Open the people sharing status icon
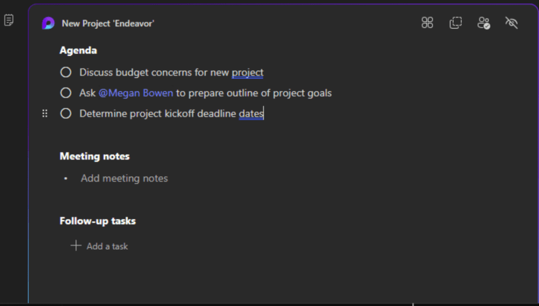The height and width of the screenshot is (306, 539). [x=484, y=23]
